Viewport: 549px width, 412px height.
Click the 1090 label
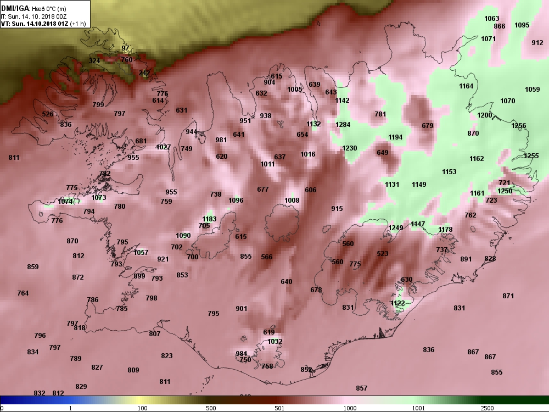click(x=183, y=236)
